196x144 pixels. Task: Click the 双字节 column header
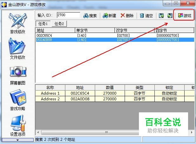[134, 30]
